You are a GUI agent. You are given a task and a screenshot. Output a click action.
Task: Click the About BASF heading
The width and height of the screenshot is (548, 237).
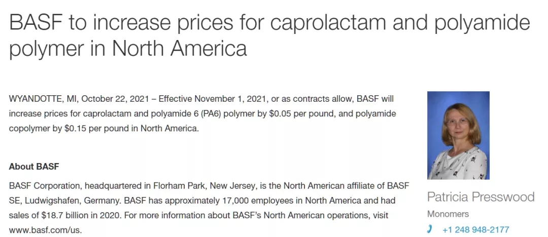[34, 167]
